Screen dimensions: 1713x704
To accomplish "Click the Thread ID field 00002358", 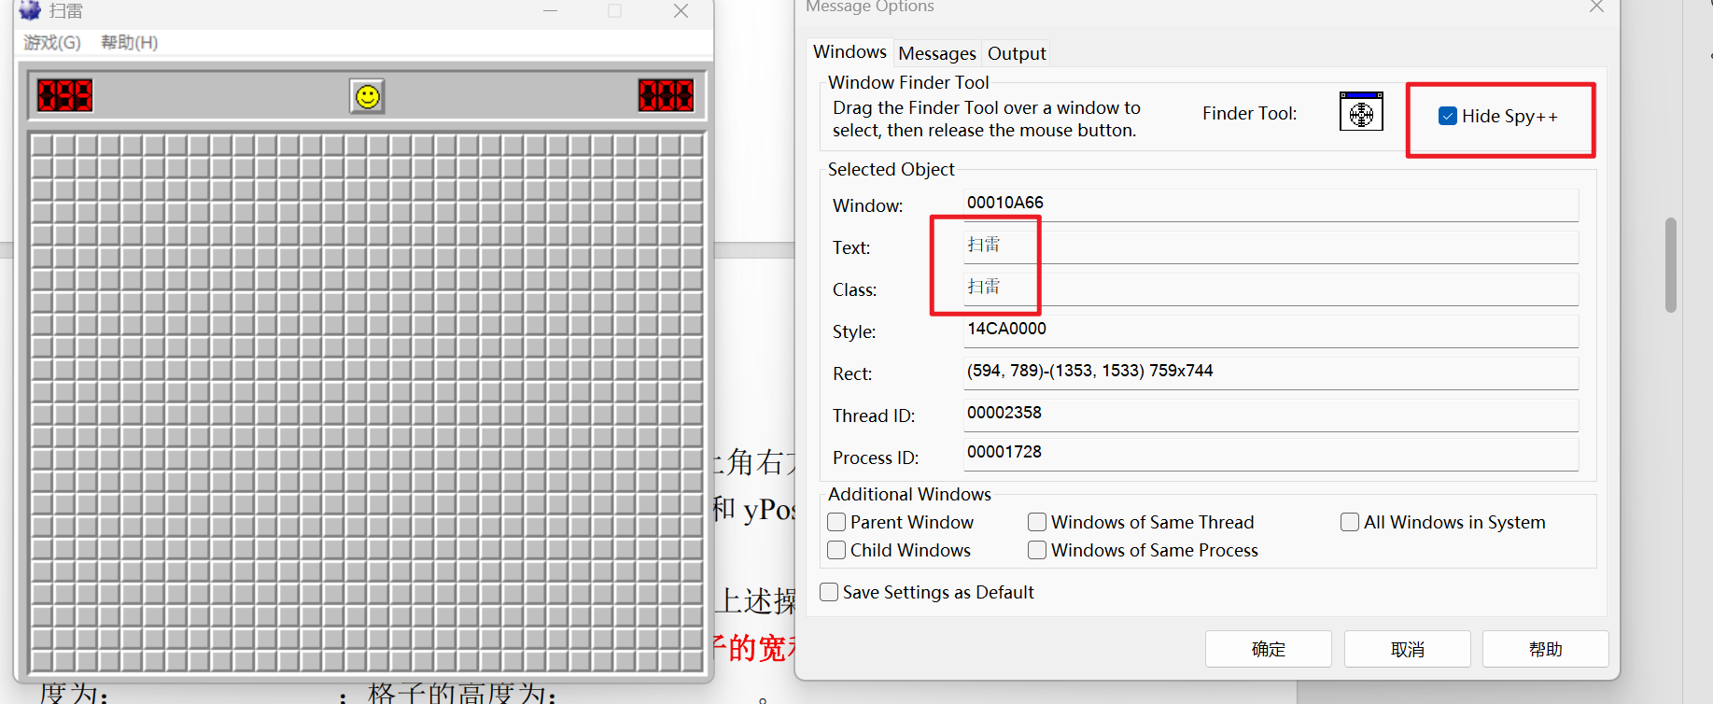I will (x=1271, y=415).
